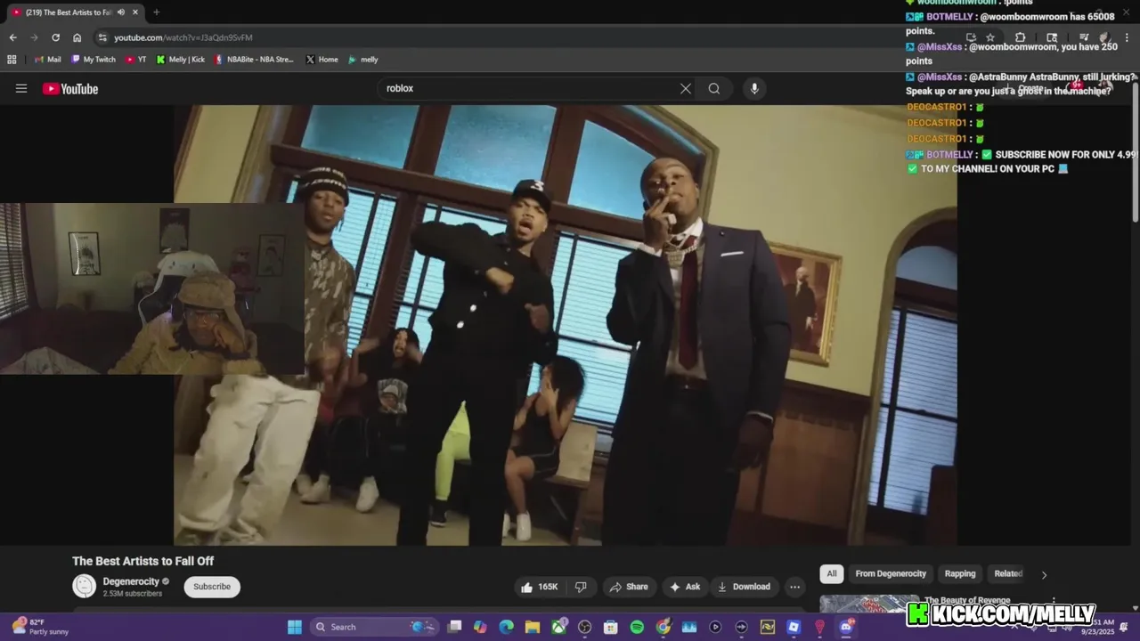
Task: Show more filter chips with right chevron
Action: point(1044,574)
